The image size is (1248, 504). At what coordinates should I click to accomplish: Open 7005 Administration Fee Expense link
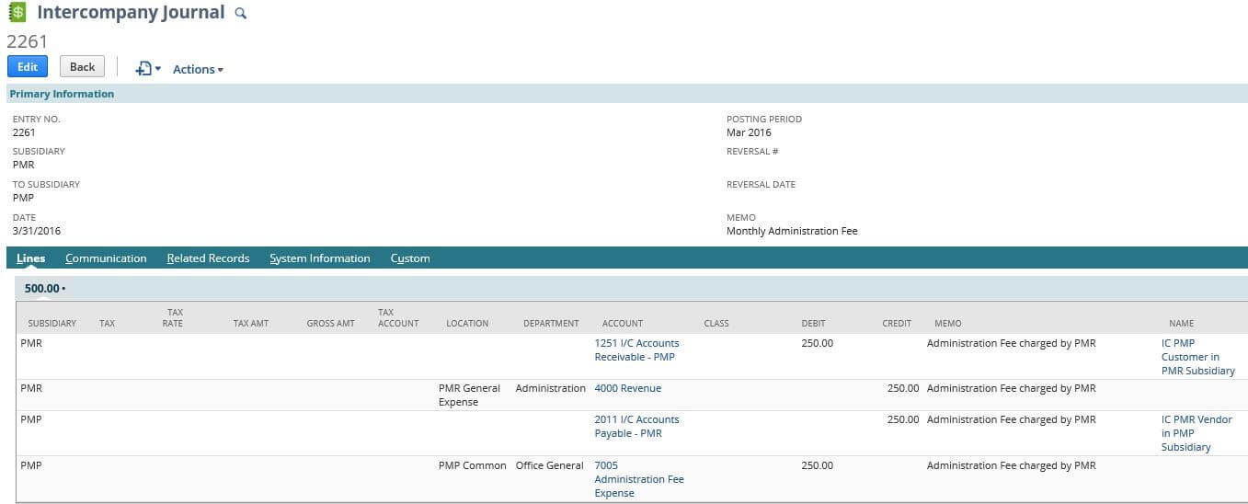point(638,479)
